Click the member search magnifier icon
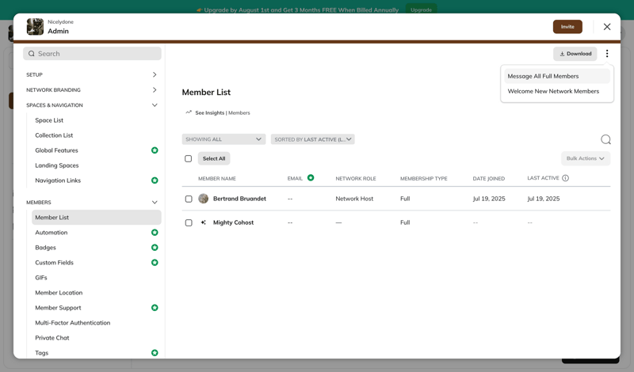 click(x=605, y=140)
